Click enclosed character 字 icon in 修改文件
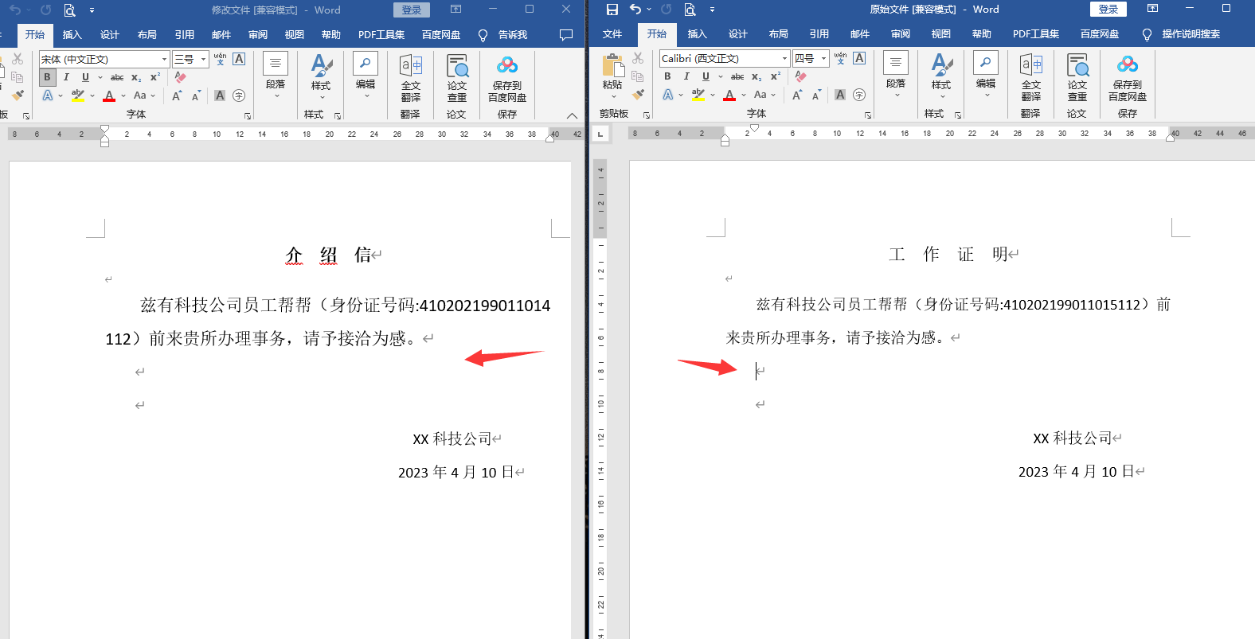1255x639 pixels. [239, 95]
